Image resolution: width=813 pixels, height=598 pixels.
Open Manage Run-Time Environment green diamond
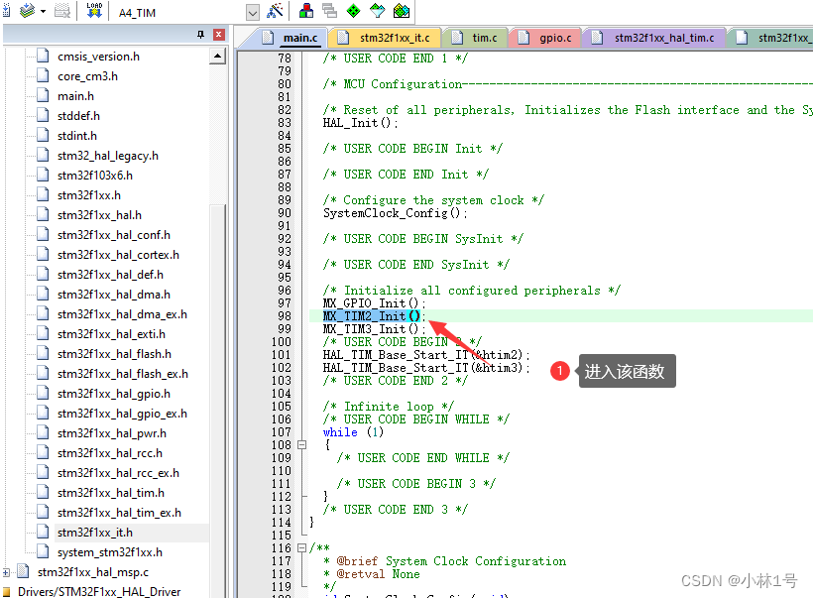click(353, 11)
